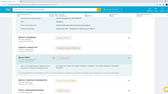The height and width of the screenshot is (94, 168).
Task: Open the Сервисы grid icon
Action: click(x=162, y=9)
